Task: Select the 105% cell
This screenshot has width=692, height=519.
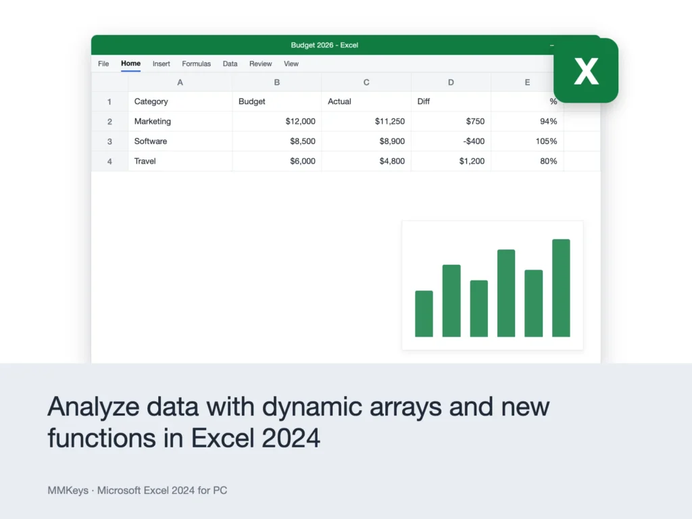Action: [527, 141]
